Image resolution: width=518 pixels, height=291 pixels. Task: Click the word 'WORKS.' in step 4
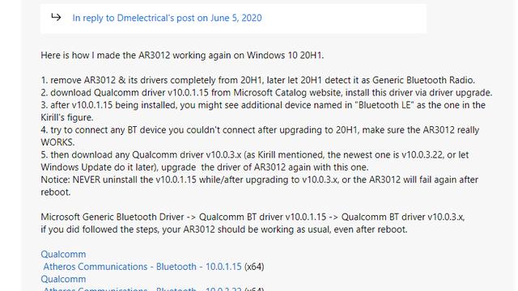pos(57,142)
